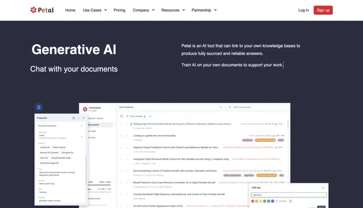Expand the Use Cases chevron arrow
This screenshot has height=208, width=363.
(x=106, y=10)
